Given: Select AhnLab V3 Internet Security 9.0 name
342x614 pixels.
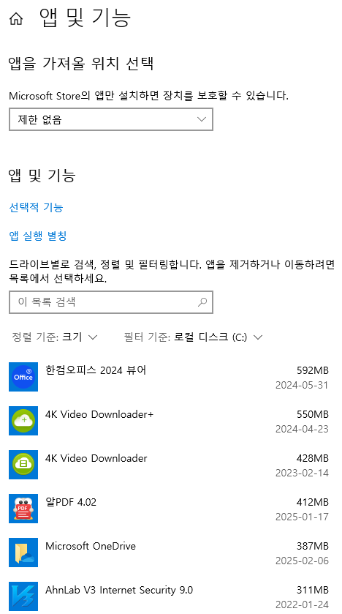Looking at the screenshot, I should pos(119,590).
